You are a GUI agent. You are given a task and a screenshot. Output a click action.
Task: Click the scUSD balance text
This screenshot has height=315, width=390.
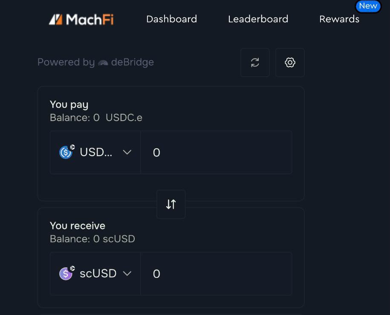(x=92, y=239)
